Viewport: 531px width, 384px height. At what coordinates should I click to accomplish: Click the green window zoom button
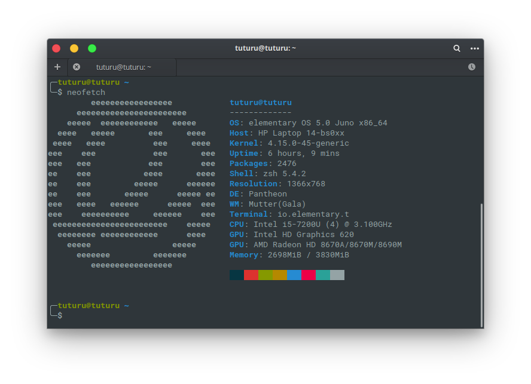pos(91,48)
